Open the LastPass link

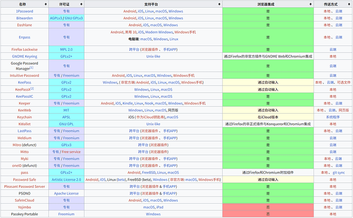coord(25,131)
